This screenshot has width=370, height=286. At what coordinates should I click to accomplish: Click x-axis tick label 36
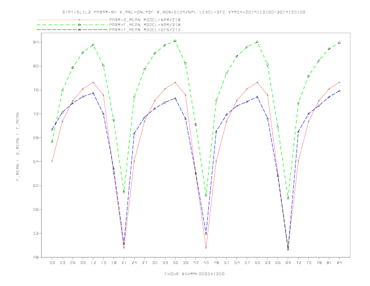click(x=175, y=263)
